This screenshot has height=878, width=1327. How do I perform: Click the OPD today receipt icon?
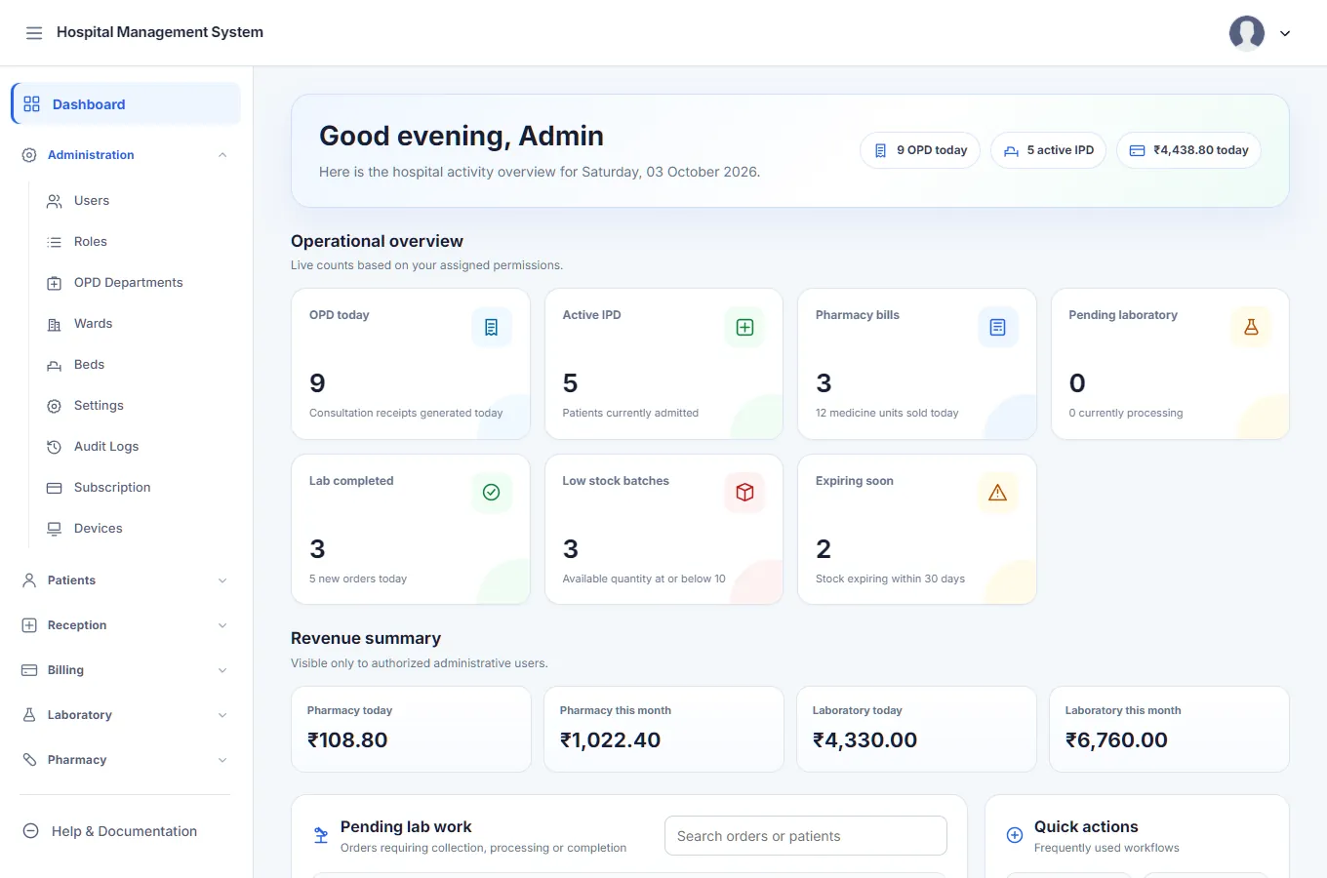click(x=492, y=328)
